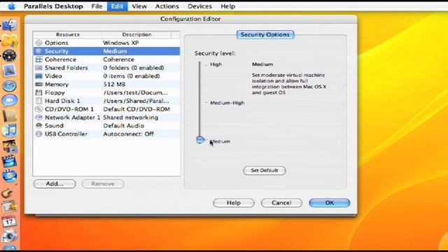Click the greyed Remove button

[x=103, y=183]
